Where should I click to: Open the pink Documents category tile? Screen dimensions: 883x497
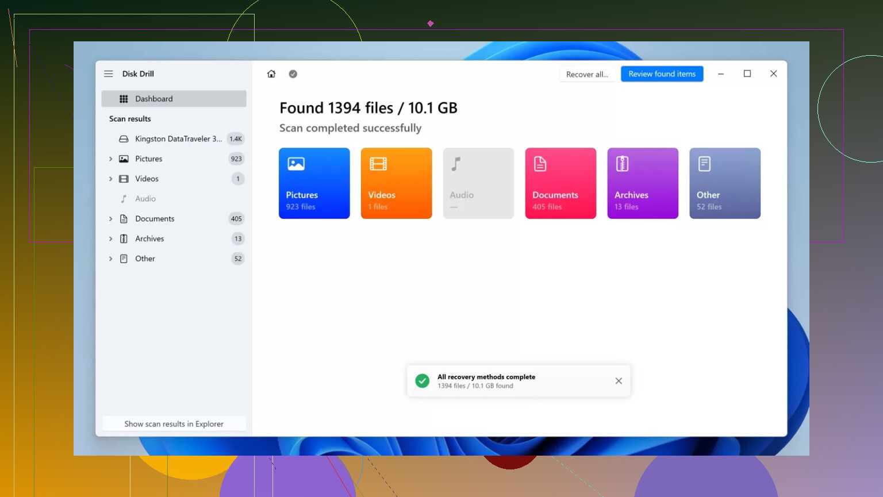tap(560, 183)
